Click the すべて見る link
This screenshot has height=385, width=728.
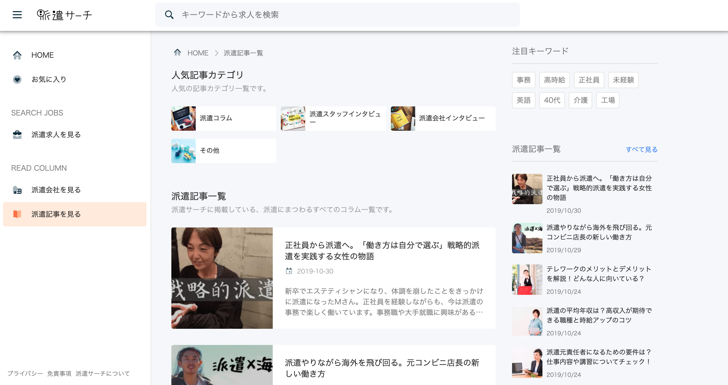[641, 149]
